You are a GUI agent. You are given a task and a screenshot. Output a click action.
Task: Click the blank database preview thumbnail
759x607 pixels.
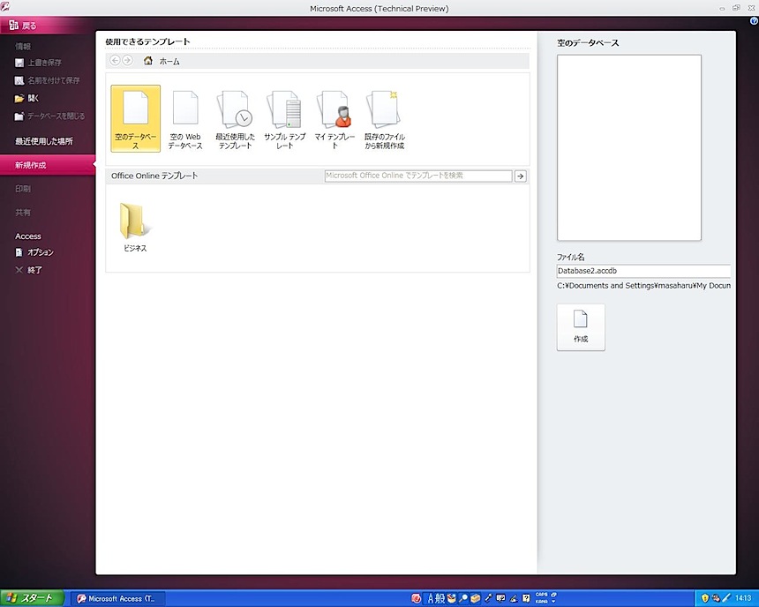(629, 147)
